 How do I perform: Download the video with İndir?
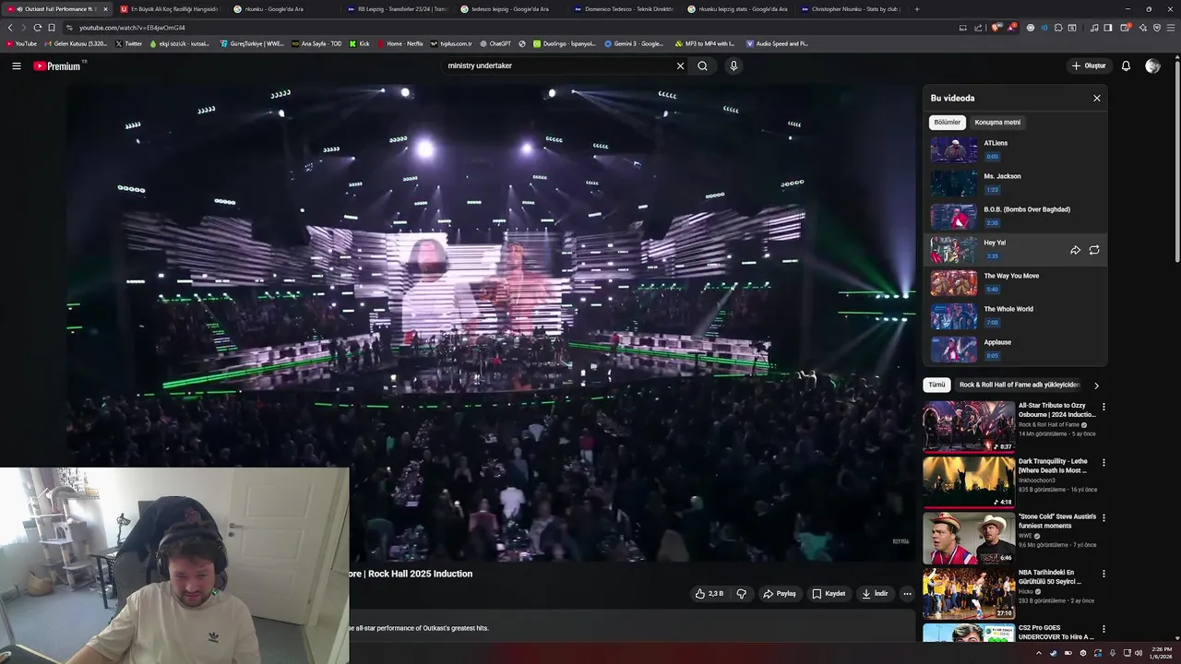pyautogui.click(x=875, y=594)
